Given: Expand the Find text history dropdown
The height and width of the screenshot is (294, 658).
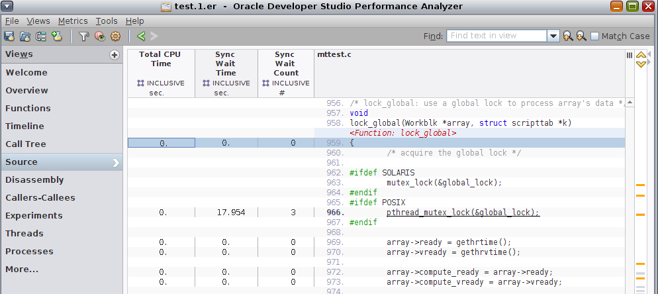Looking at the screenshot, I should coord(553,36).
